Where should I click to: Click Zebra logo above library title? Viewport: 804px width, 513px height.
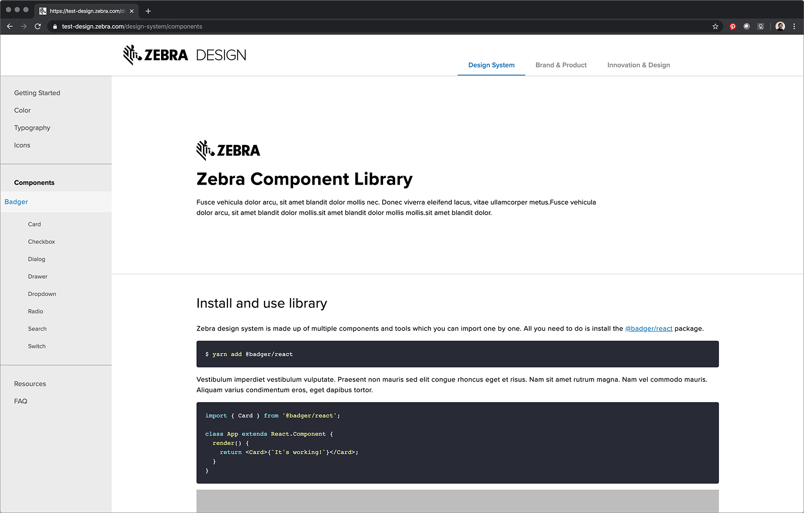tap(228, 150)
